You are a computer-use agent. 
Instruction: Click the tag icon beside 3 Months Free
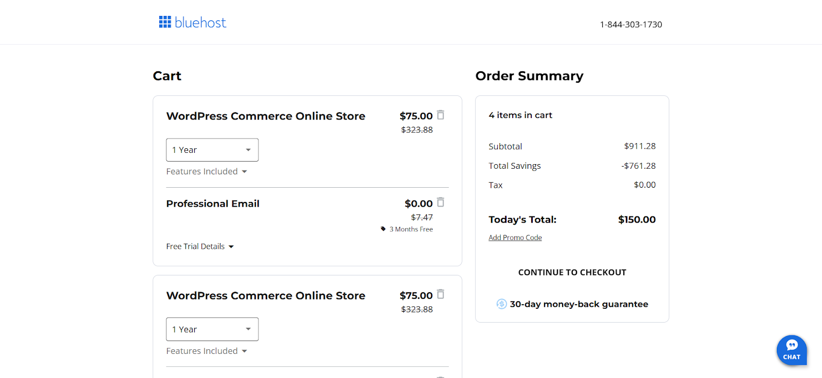click(383, 229)
